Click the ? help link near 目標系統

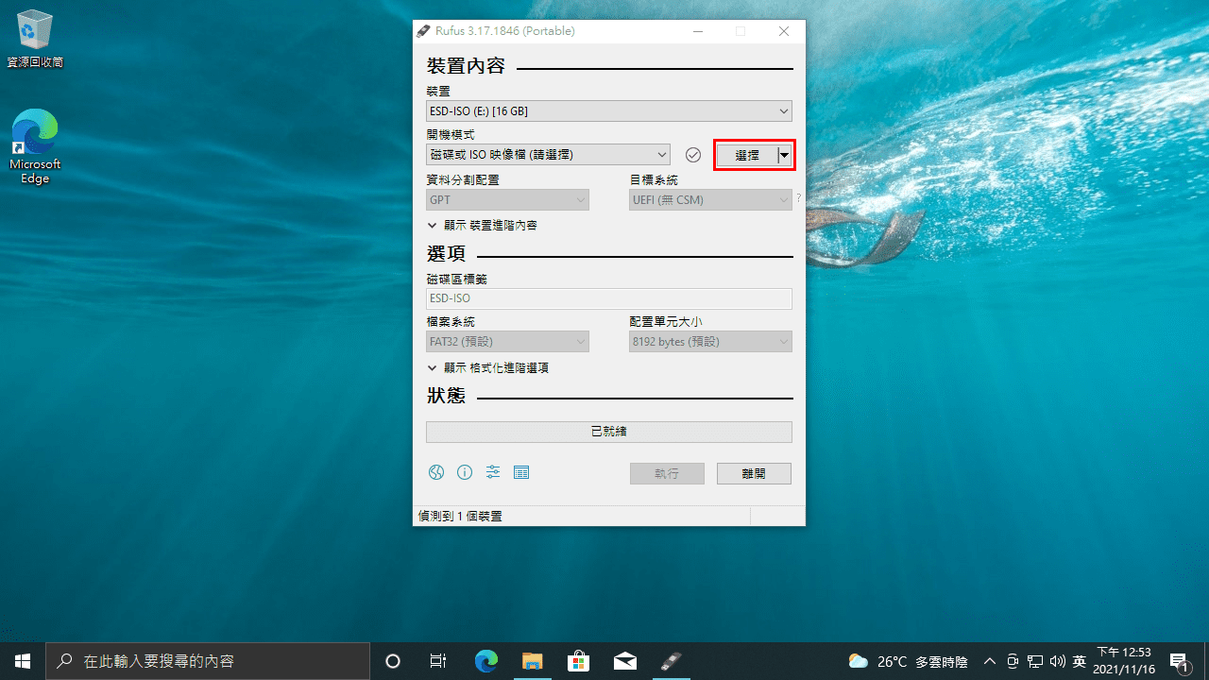(x=798, y=197)
